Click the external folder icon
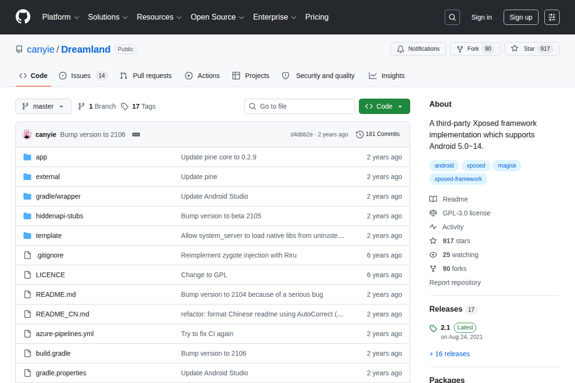Image resolution: width=575 pixels, height=383 pixels. pyautogui.click(x=27, y=177)
